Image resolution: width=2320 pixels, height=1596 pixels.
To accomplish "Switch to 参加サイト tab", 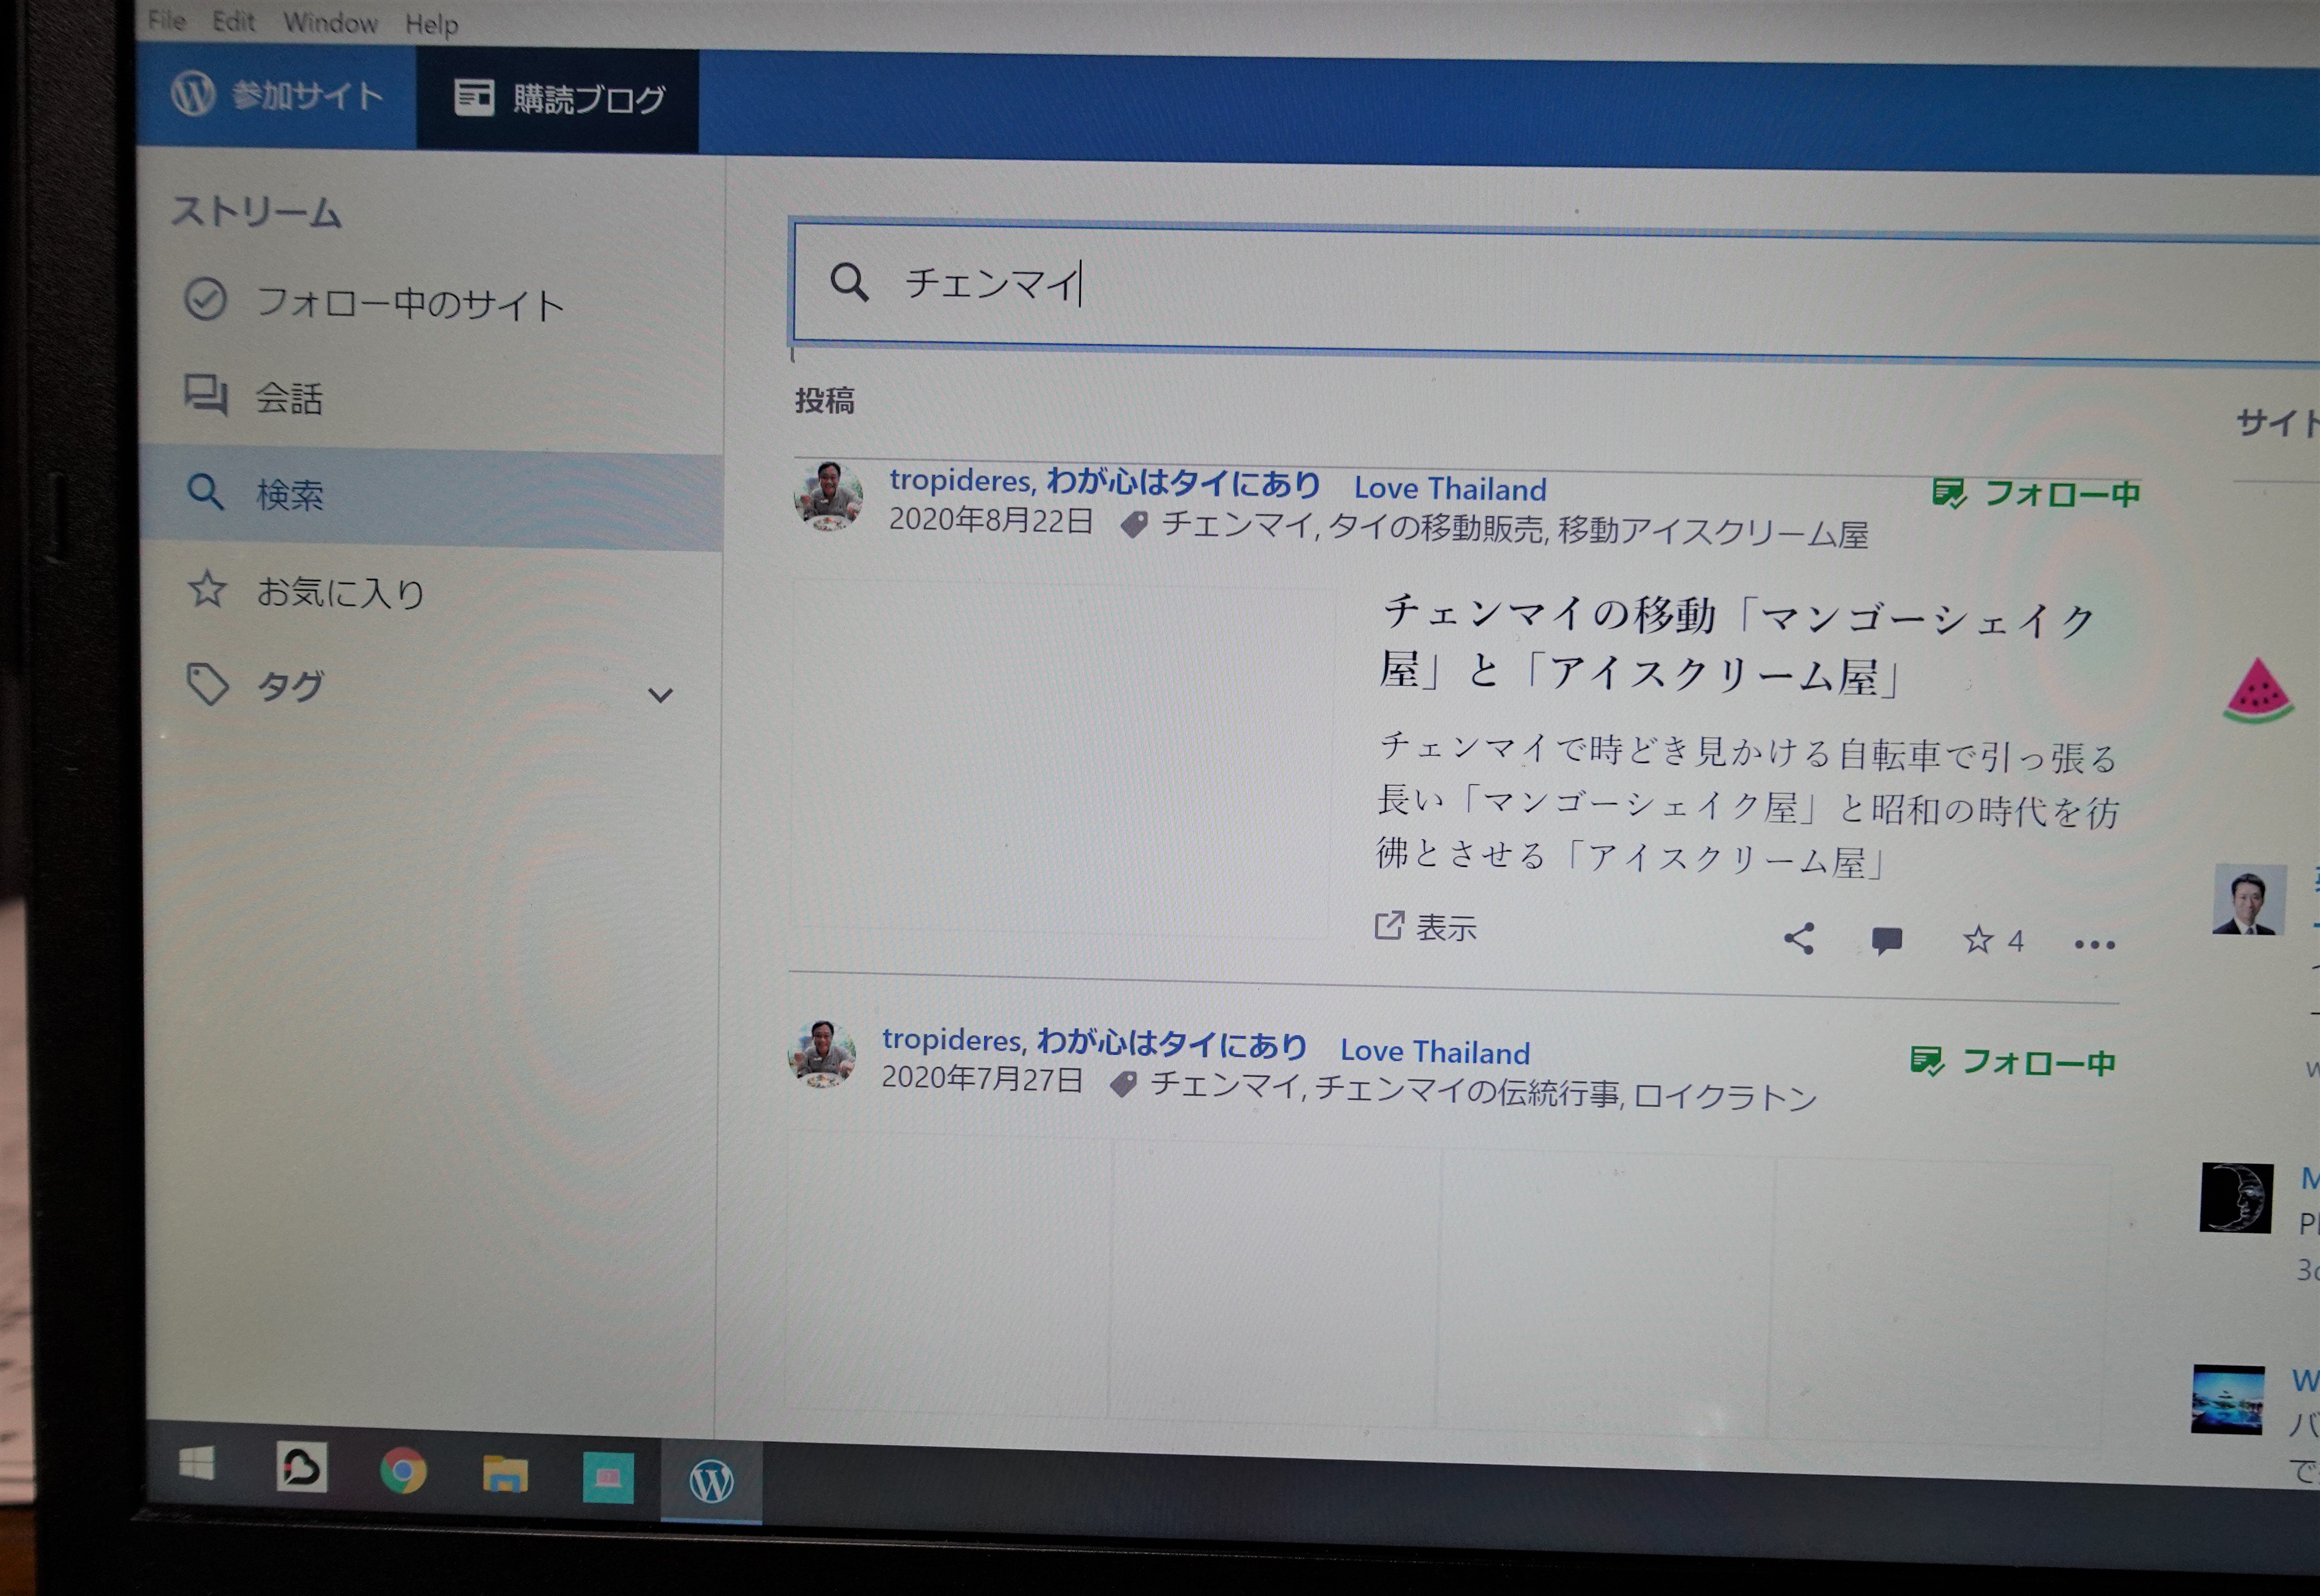I will pos(277,96).
